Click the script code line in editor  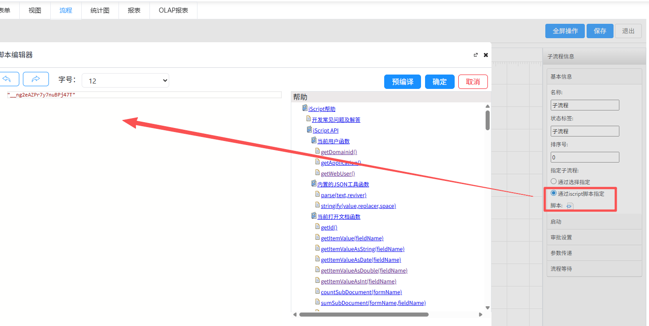pos(145,95)
